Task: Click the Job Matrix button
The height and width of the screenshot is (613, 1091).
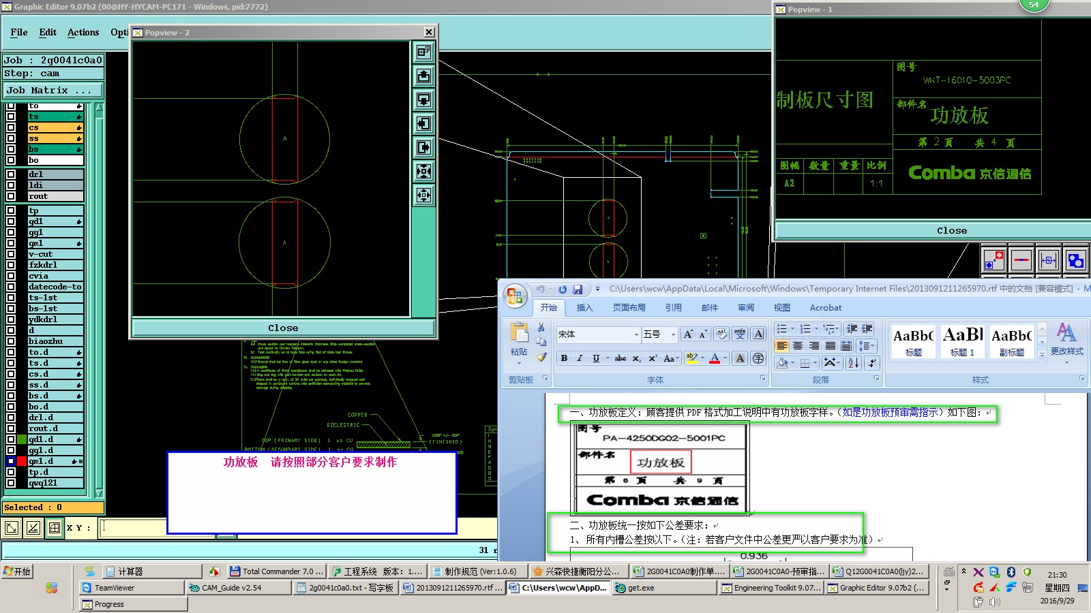Action: click(53, 90)
